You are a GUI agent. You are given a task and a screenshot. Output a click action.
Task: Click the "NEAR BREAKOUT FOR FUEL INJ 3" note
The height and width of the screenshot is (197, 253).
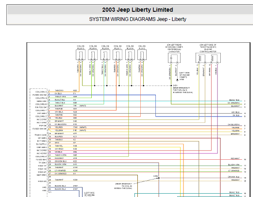(183, 90)
